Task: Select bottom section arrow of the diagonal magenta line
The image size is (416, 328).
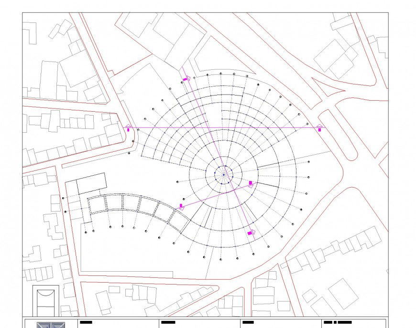Action: click(x=251, y=233)
